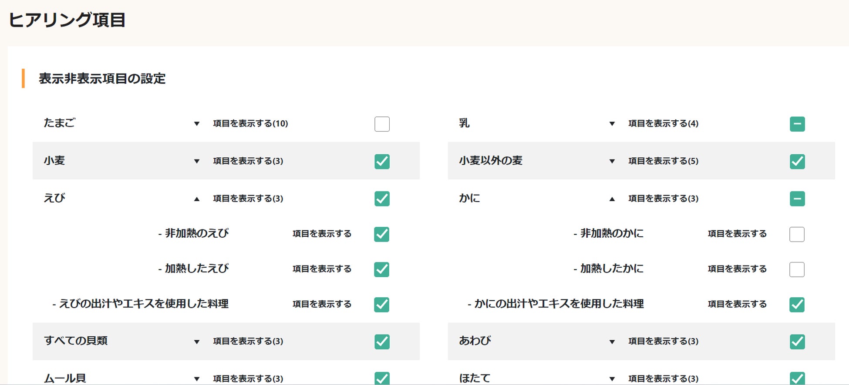Collapse the かに section arrow
849x385 pixels.
(612, 199)
